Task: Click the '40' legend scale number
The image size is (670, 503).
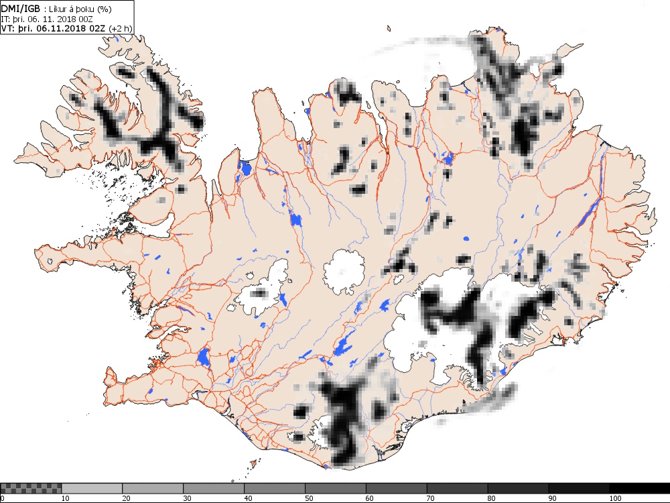Action: tap(248, 498)
